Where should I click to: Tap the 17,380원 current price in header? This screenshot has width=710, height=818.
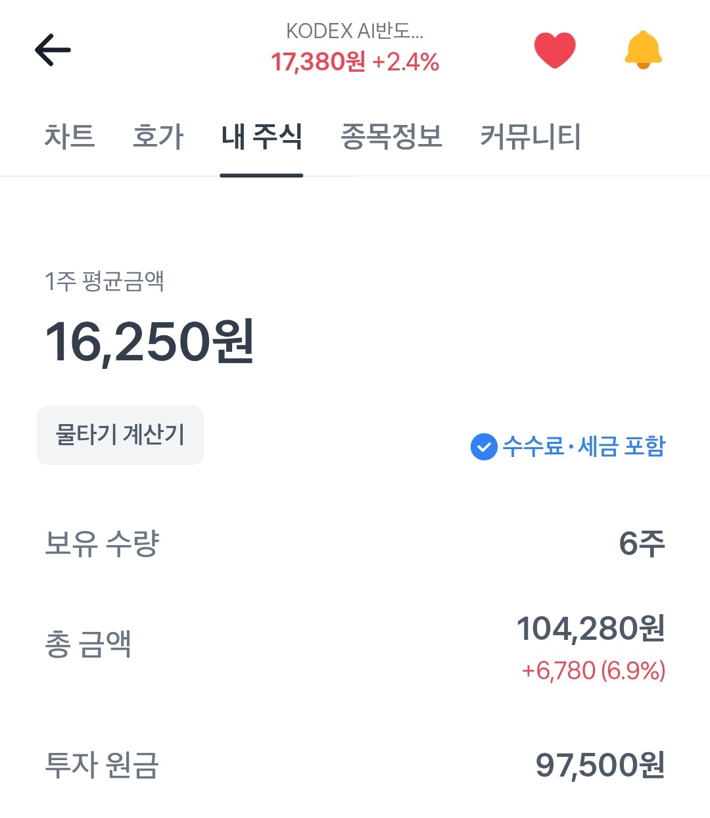tap(318, 62)
